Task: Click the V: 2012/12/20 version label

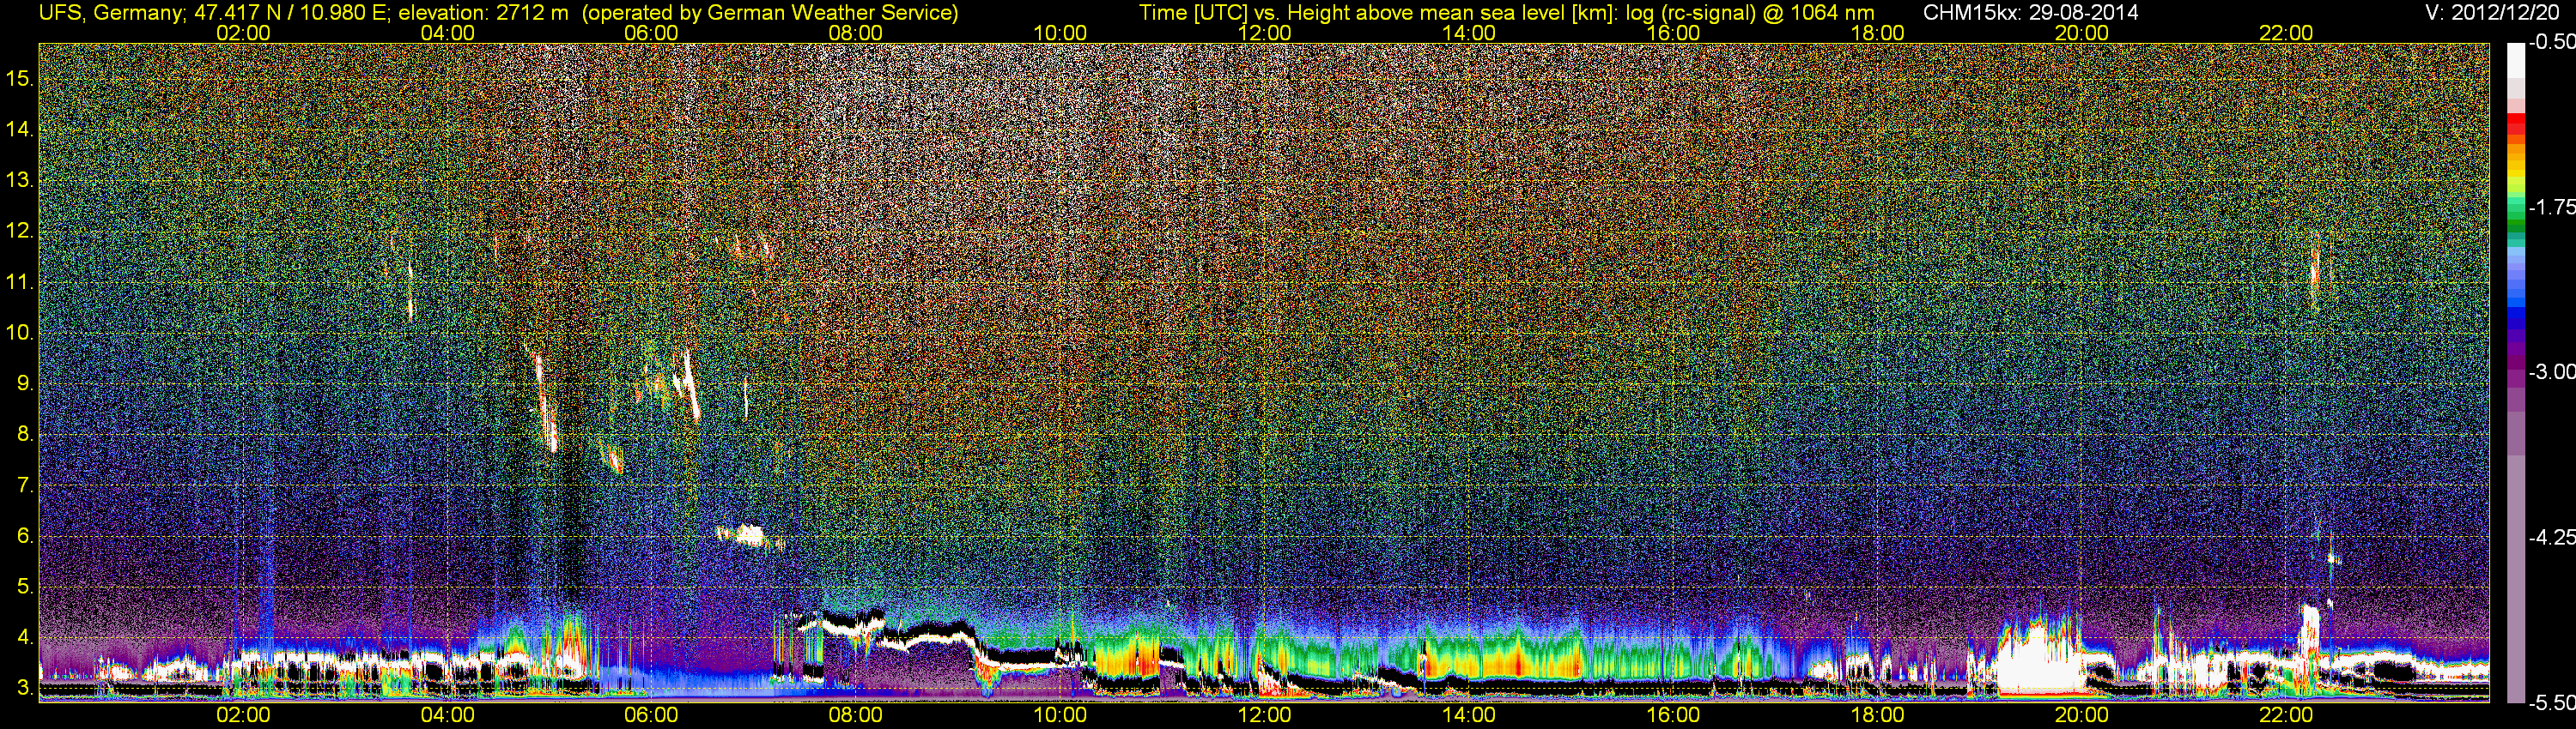Action: point(2496,13)
